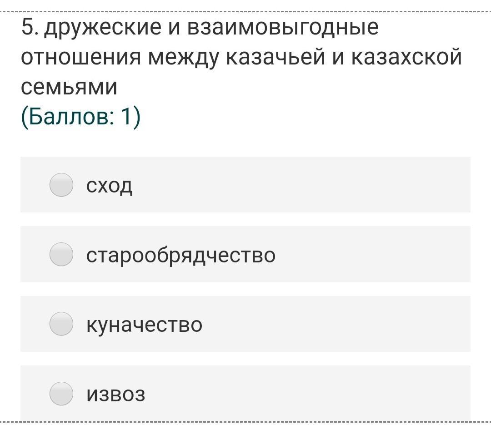Click the "извоз" answer label text
Viewport: 491px width, 444px height.
pos(116,394)
